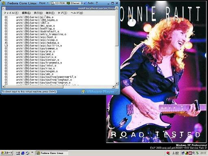The image size is (208, 156).
Task: Expand the toolbar overflow chevron after Audio
Action: pos(97,3)
